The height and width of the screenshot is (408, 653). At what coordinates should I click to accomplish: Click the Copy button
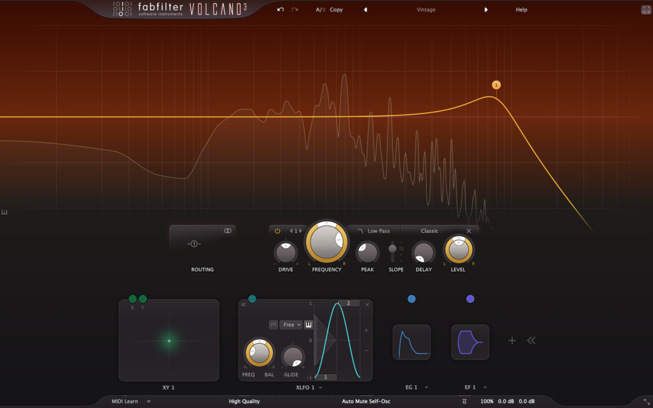[336, 10]
